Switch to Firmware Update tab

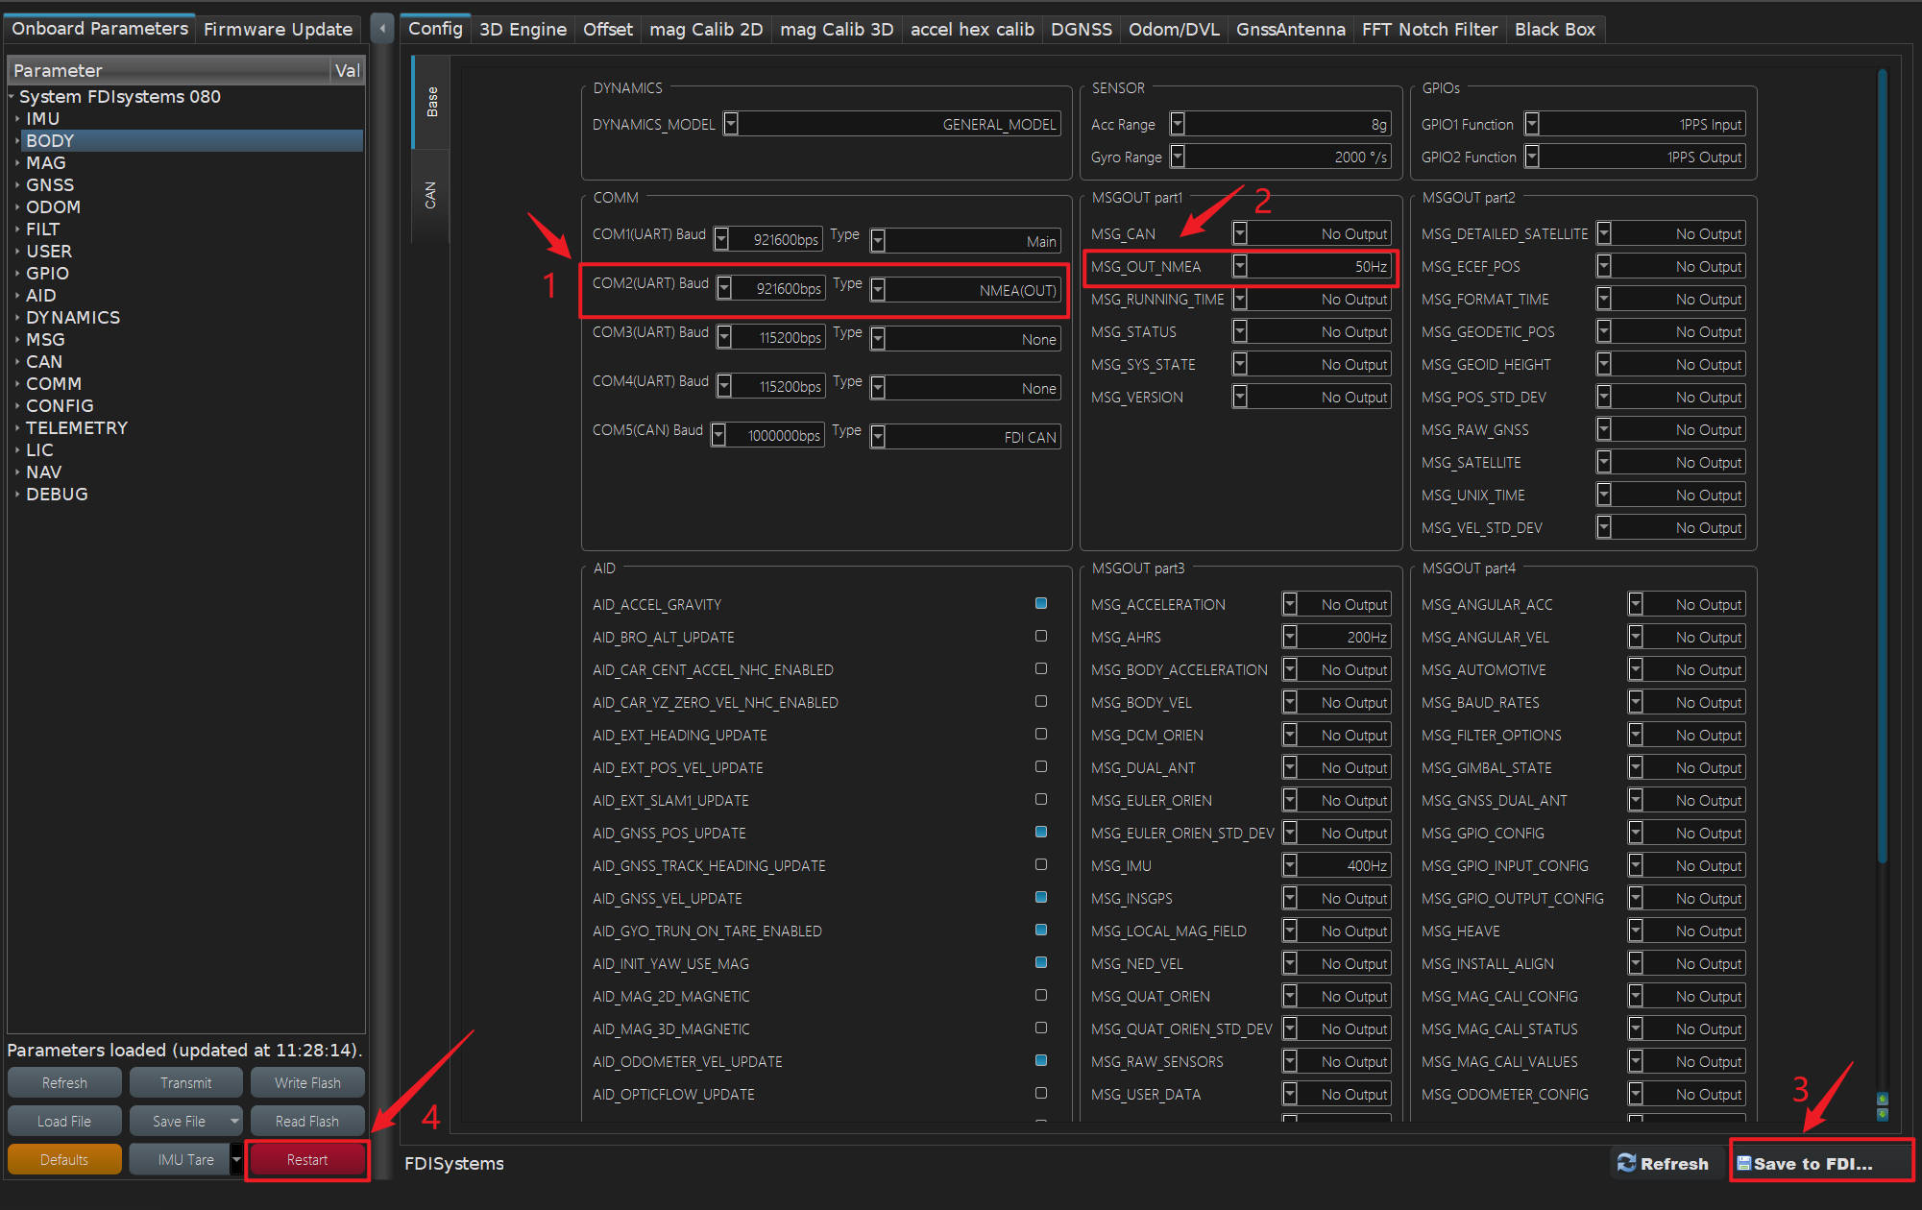click(x=279, y=30)
